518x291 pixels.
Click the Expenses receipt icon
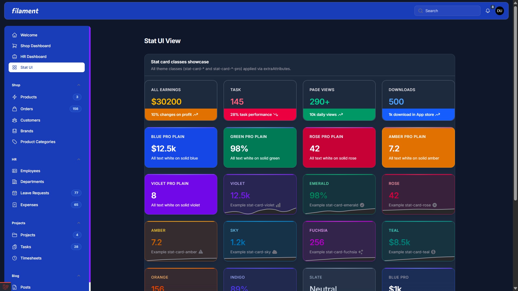(15, 205)
